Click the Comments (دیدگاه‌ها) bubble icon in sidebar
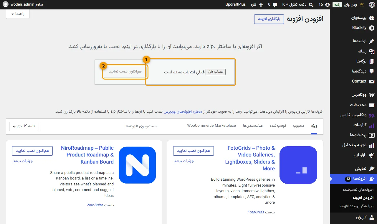Viewport: 377px width, 224px height. coord(372,71)
